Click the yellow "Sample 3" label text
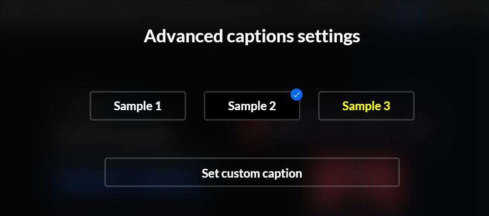 coord(366,106)
